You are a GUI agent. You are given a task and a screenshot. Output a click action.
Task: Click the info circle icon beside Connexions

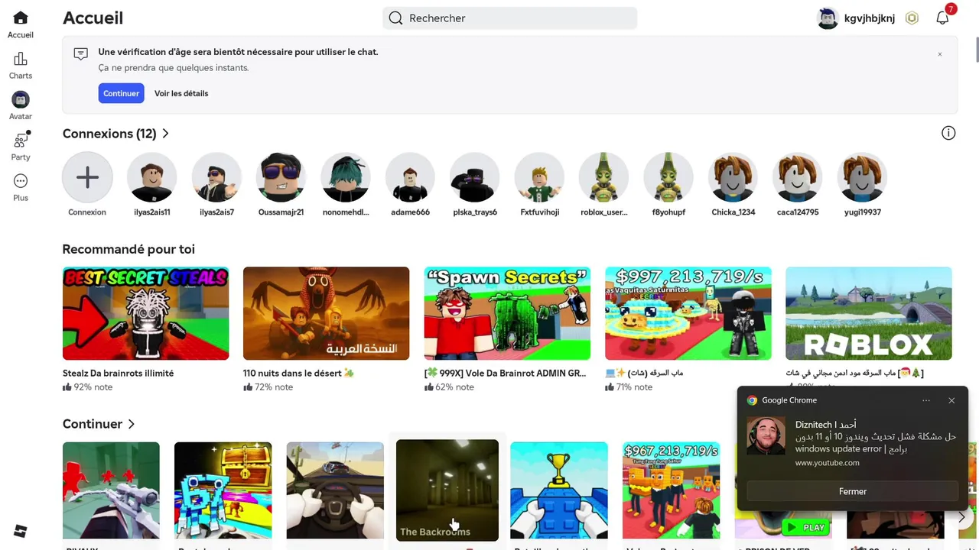(x=948, y=134)
